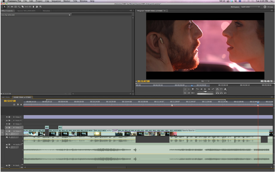Select the Razor tool
The image size is (275, 172).
[23, 7]
